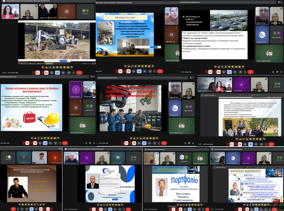This screenshot has width=284, height=211.
Task: Hang up call in middle-left meeting
Action: click(x=65, y=143)
